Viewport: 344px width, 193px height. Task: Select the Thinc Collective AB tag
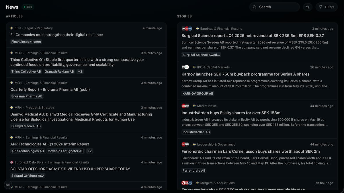point(26,71)
